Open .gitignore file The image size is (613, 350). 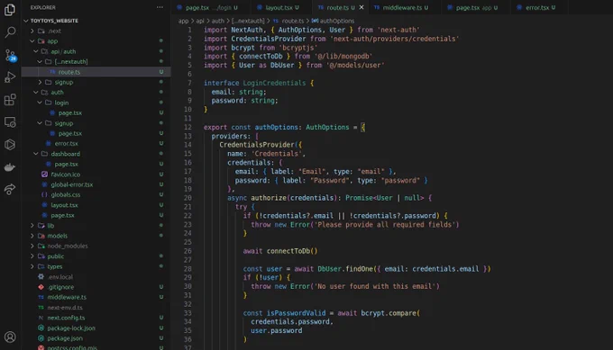pyautogui.click(x=96, y=287)
